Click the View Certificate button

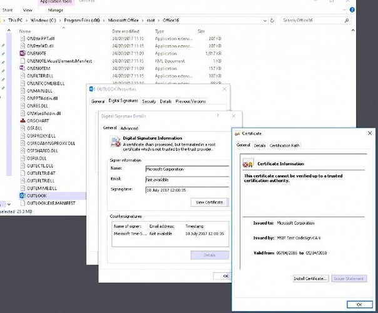tap(210, 202)
